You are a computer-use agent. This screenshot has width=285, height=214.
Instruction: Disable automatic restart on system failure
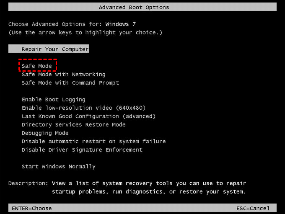[93, 142]
